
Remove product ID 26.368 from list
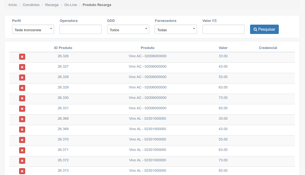[22, 119]
